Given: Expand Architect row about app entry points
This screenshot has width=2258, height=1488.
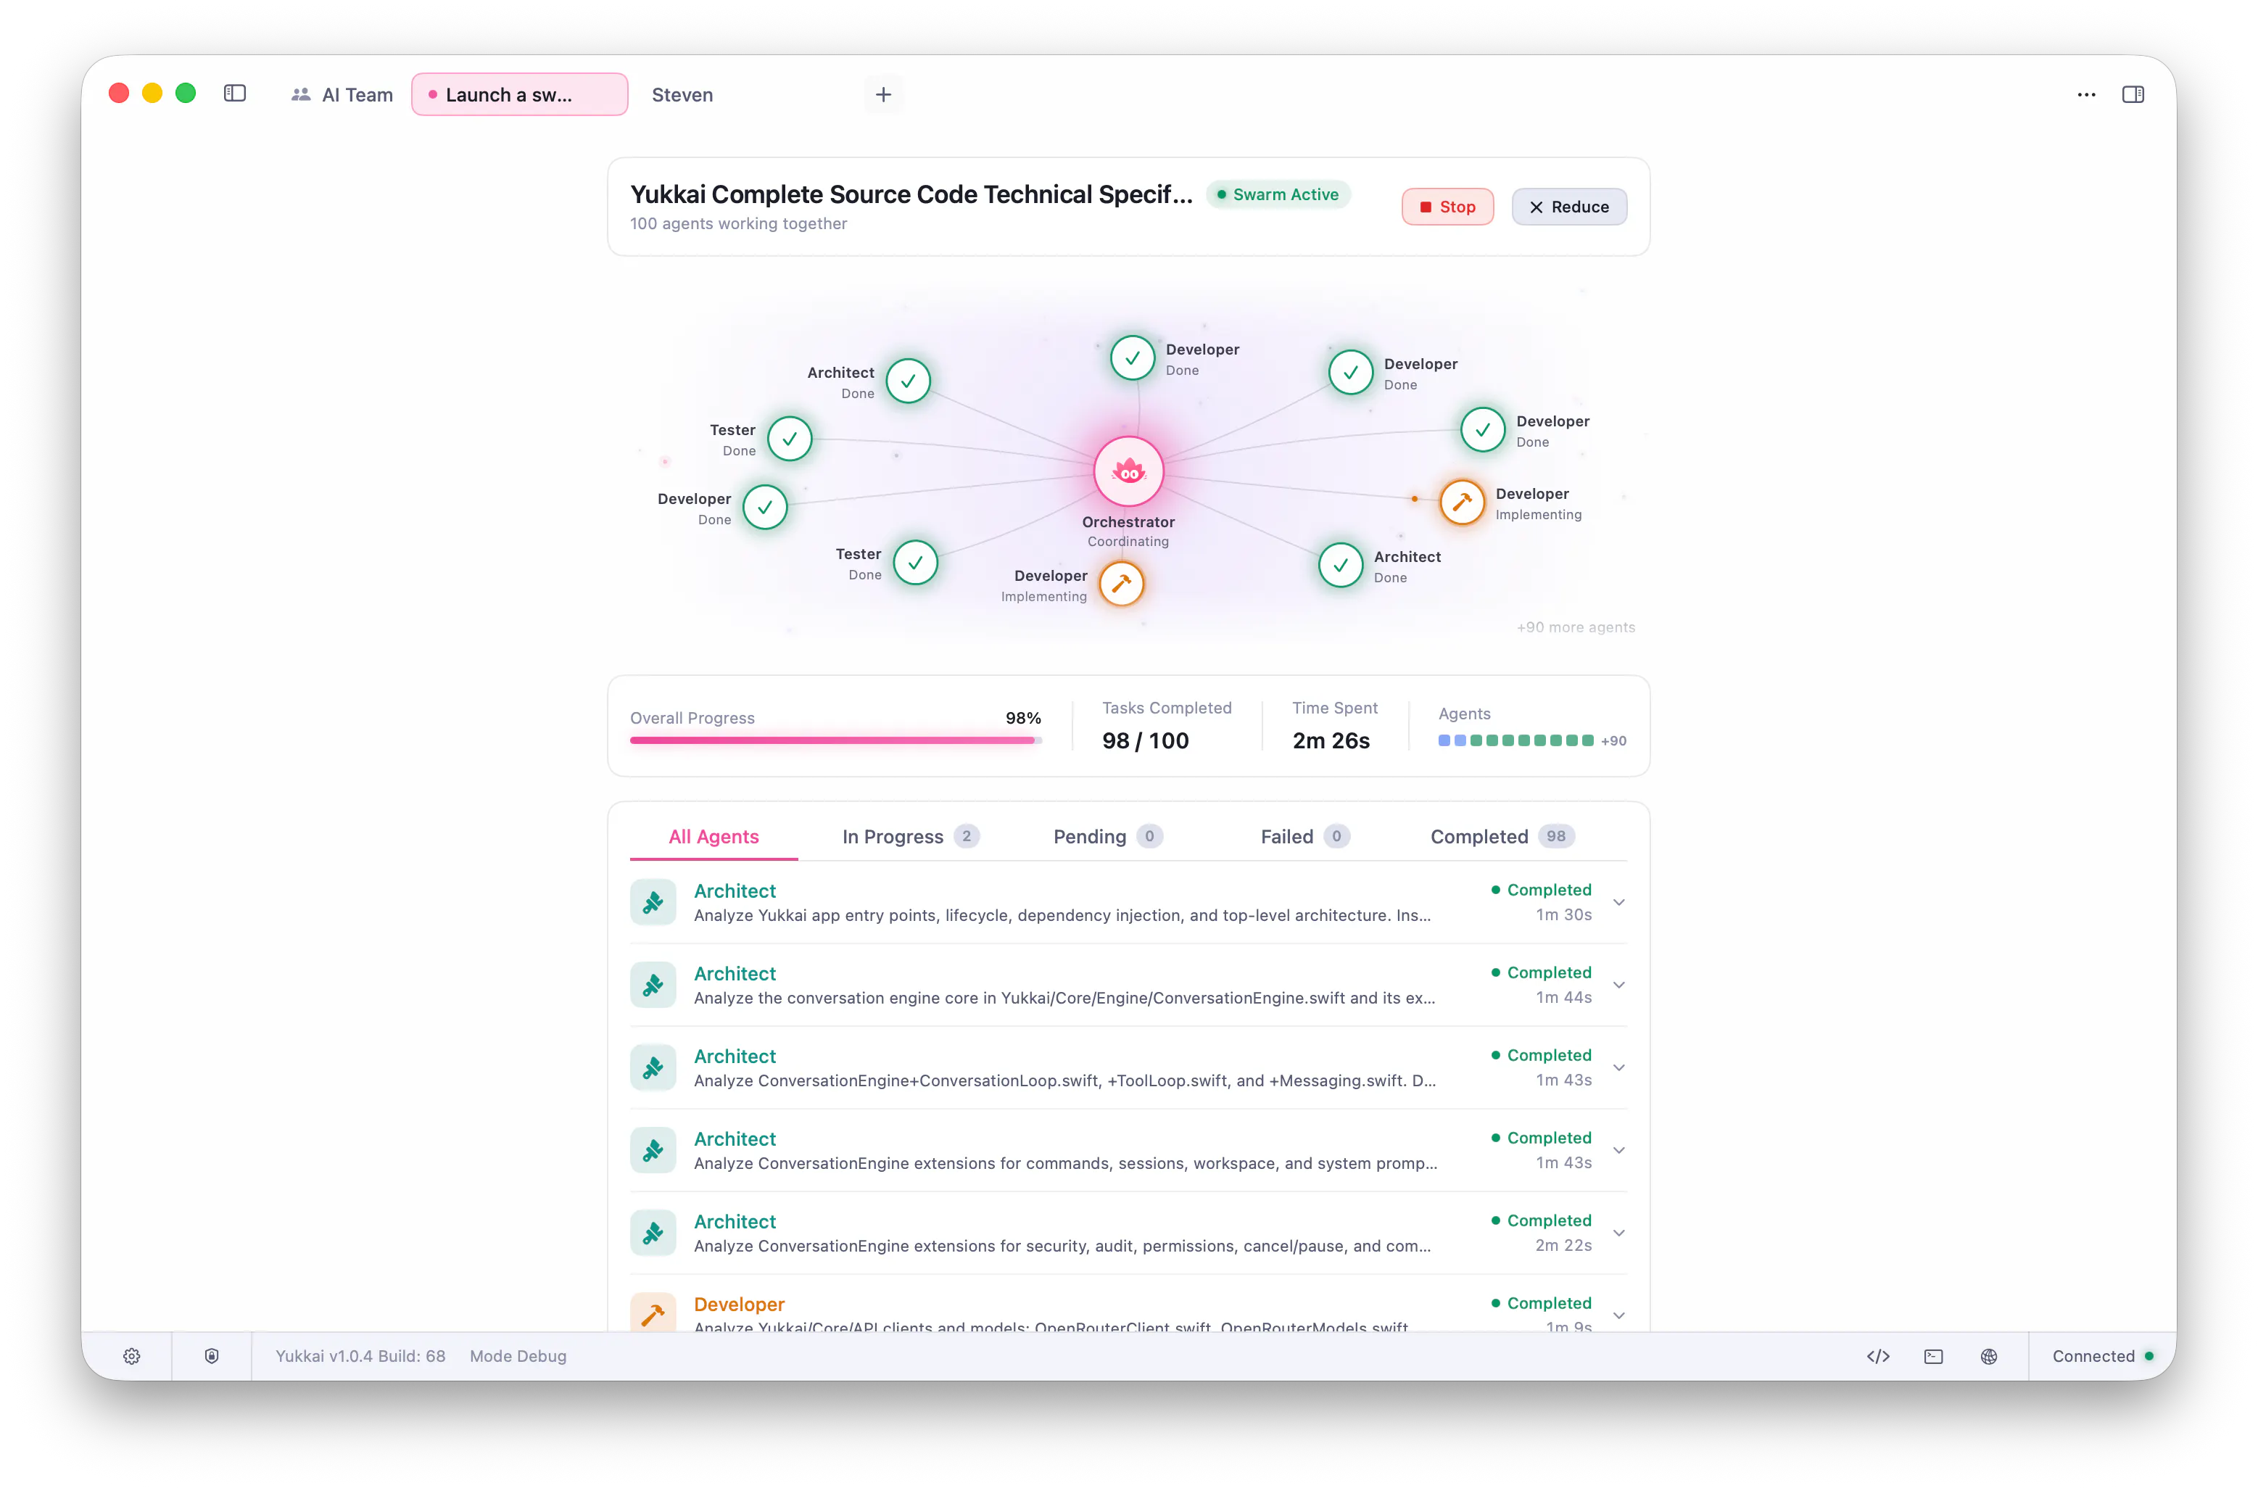Looking at the screenshot, I should click(1618, 903).
